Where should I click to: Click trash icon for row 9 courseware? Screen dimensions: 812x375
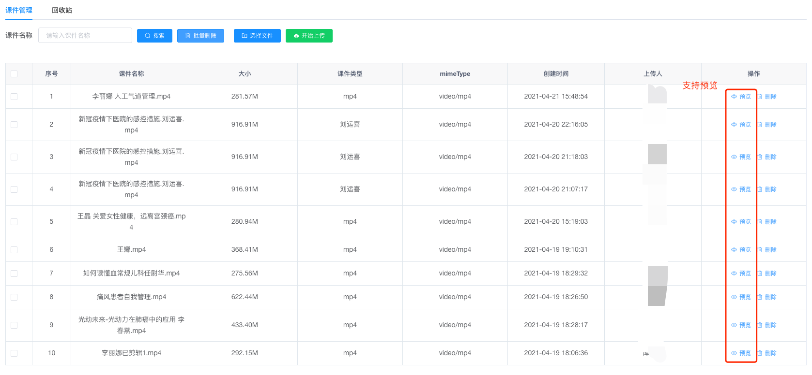760,325
